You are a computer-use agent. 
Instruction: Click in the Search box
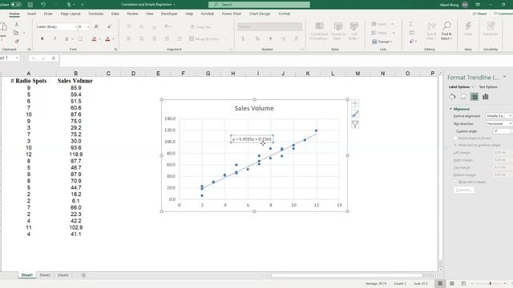[259, 5]
